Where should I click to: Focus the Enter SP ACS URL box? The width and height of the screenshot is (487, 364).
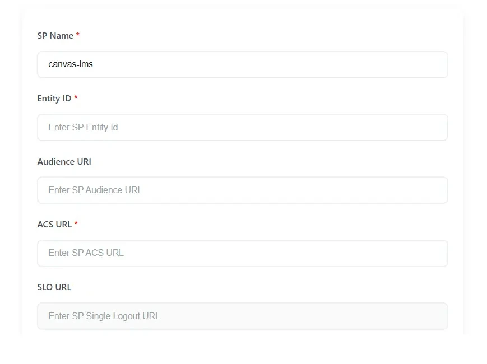[85, 253]
